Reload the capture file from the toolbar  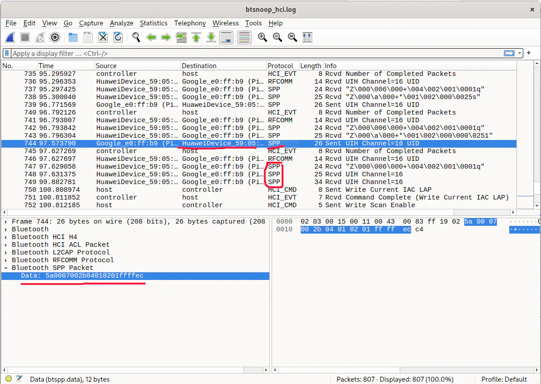coord(118,38)
